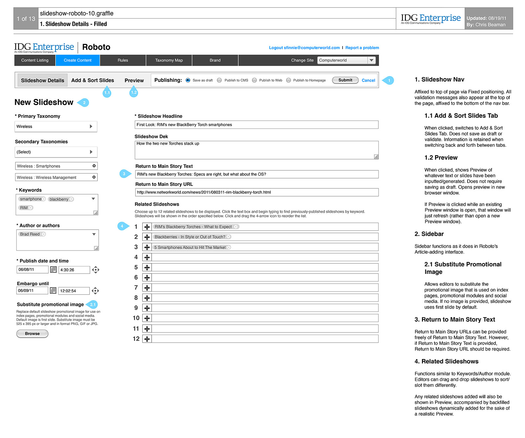Viewport: 525px width, 438px height.
Task: Open Taxonomy Map nav item
Action: tap(169, 60)
